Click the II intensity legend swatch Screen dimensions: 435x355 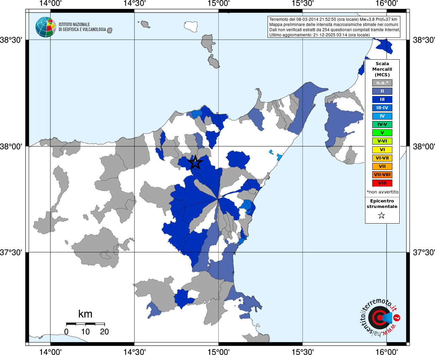tap(382, 91)
